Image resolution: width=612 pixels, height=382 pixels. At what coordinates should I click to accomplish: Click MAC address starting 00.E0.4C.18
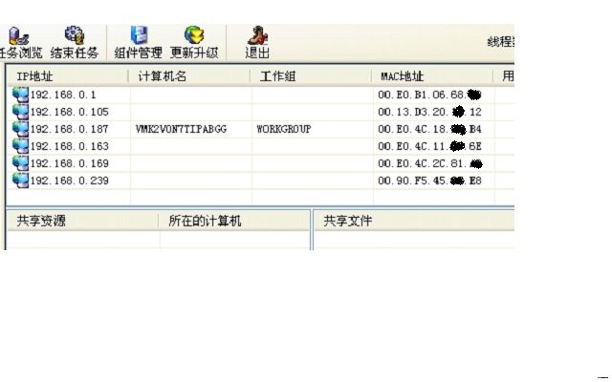(x=429, y=129)
